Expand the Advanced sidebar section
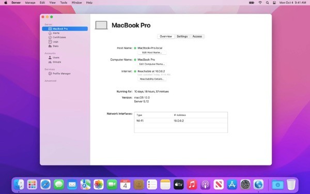310x194 pixels. pos(51,81)
